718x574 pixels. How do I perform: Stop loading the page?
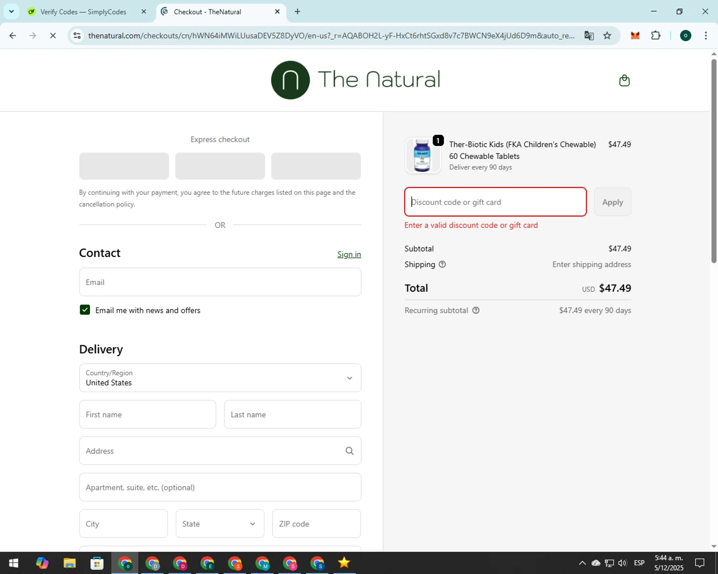tap(53, 35)
